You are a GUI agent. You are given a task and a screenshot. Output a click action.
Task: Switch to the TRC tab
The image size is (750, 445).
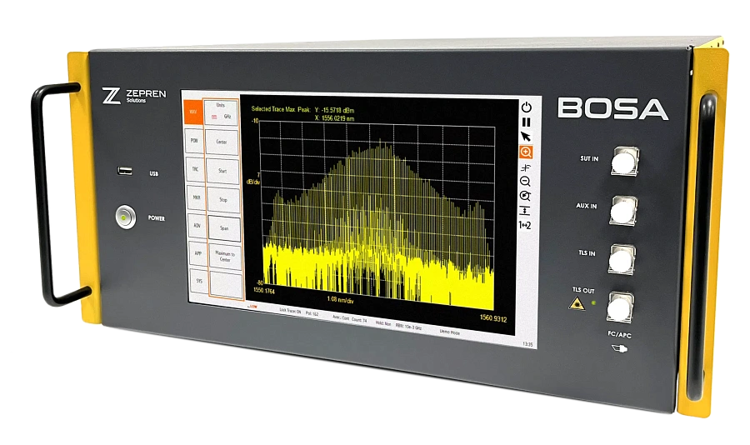(195, 169)
